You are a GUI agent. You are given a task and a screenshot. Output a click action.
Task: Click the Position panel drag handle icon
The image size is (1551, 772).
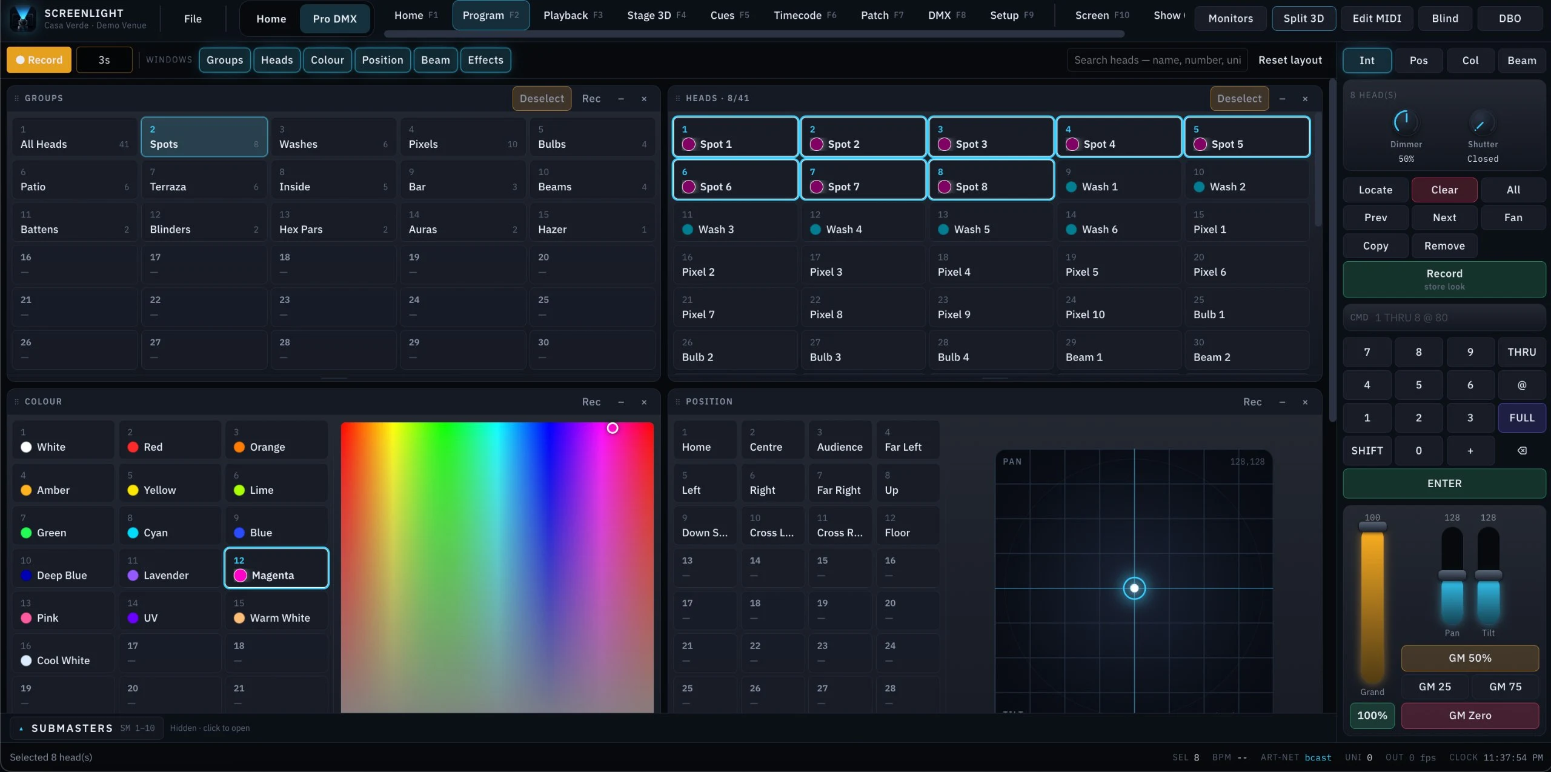click(678, 402)
